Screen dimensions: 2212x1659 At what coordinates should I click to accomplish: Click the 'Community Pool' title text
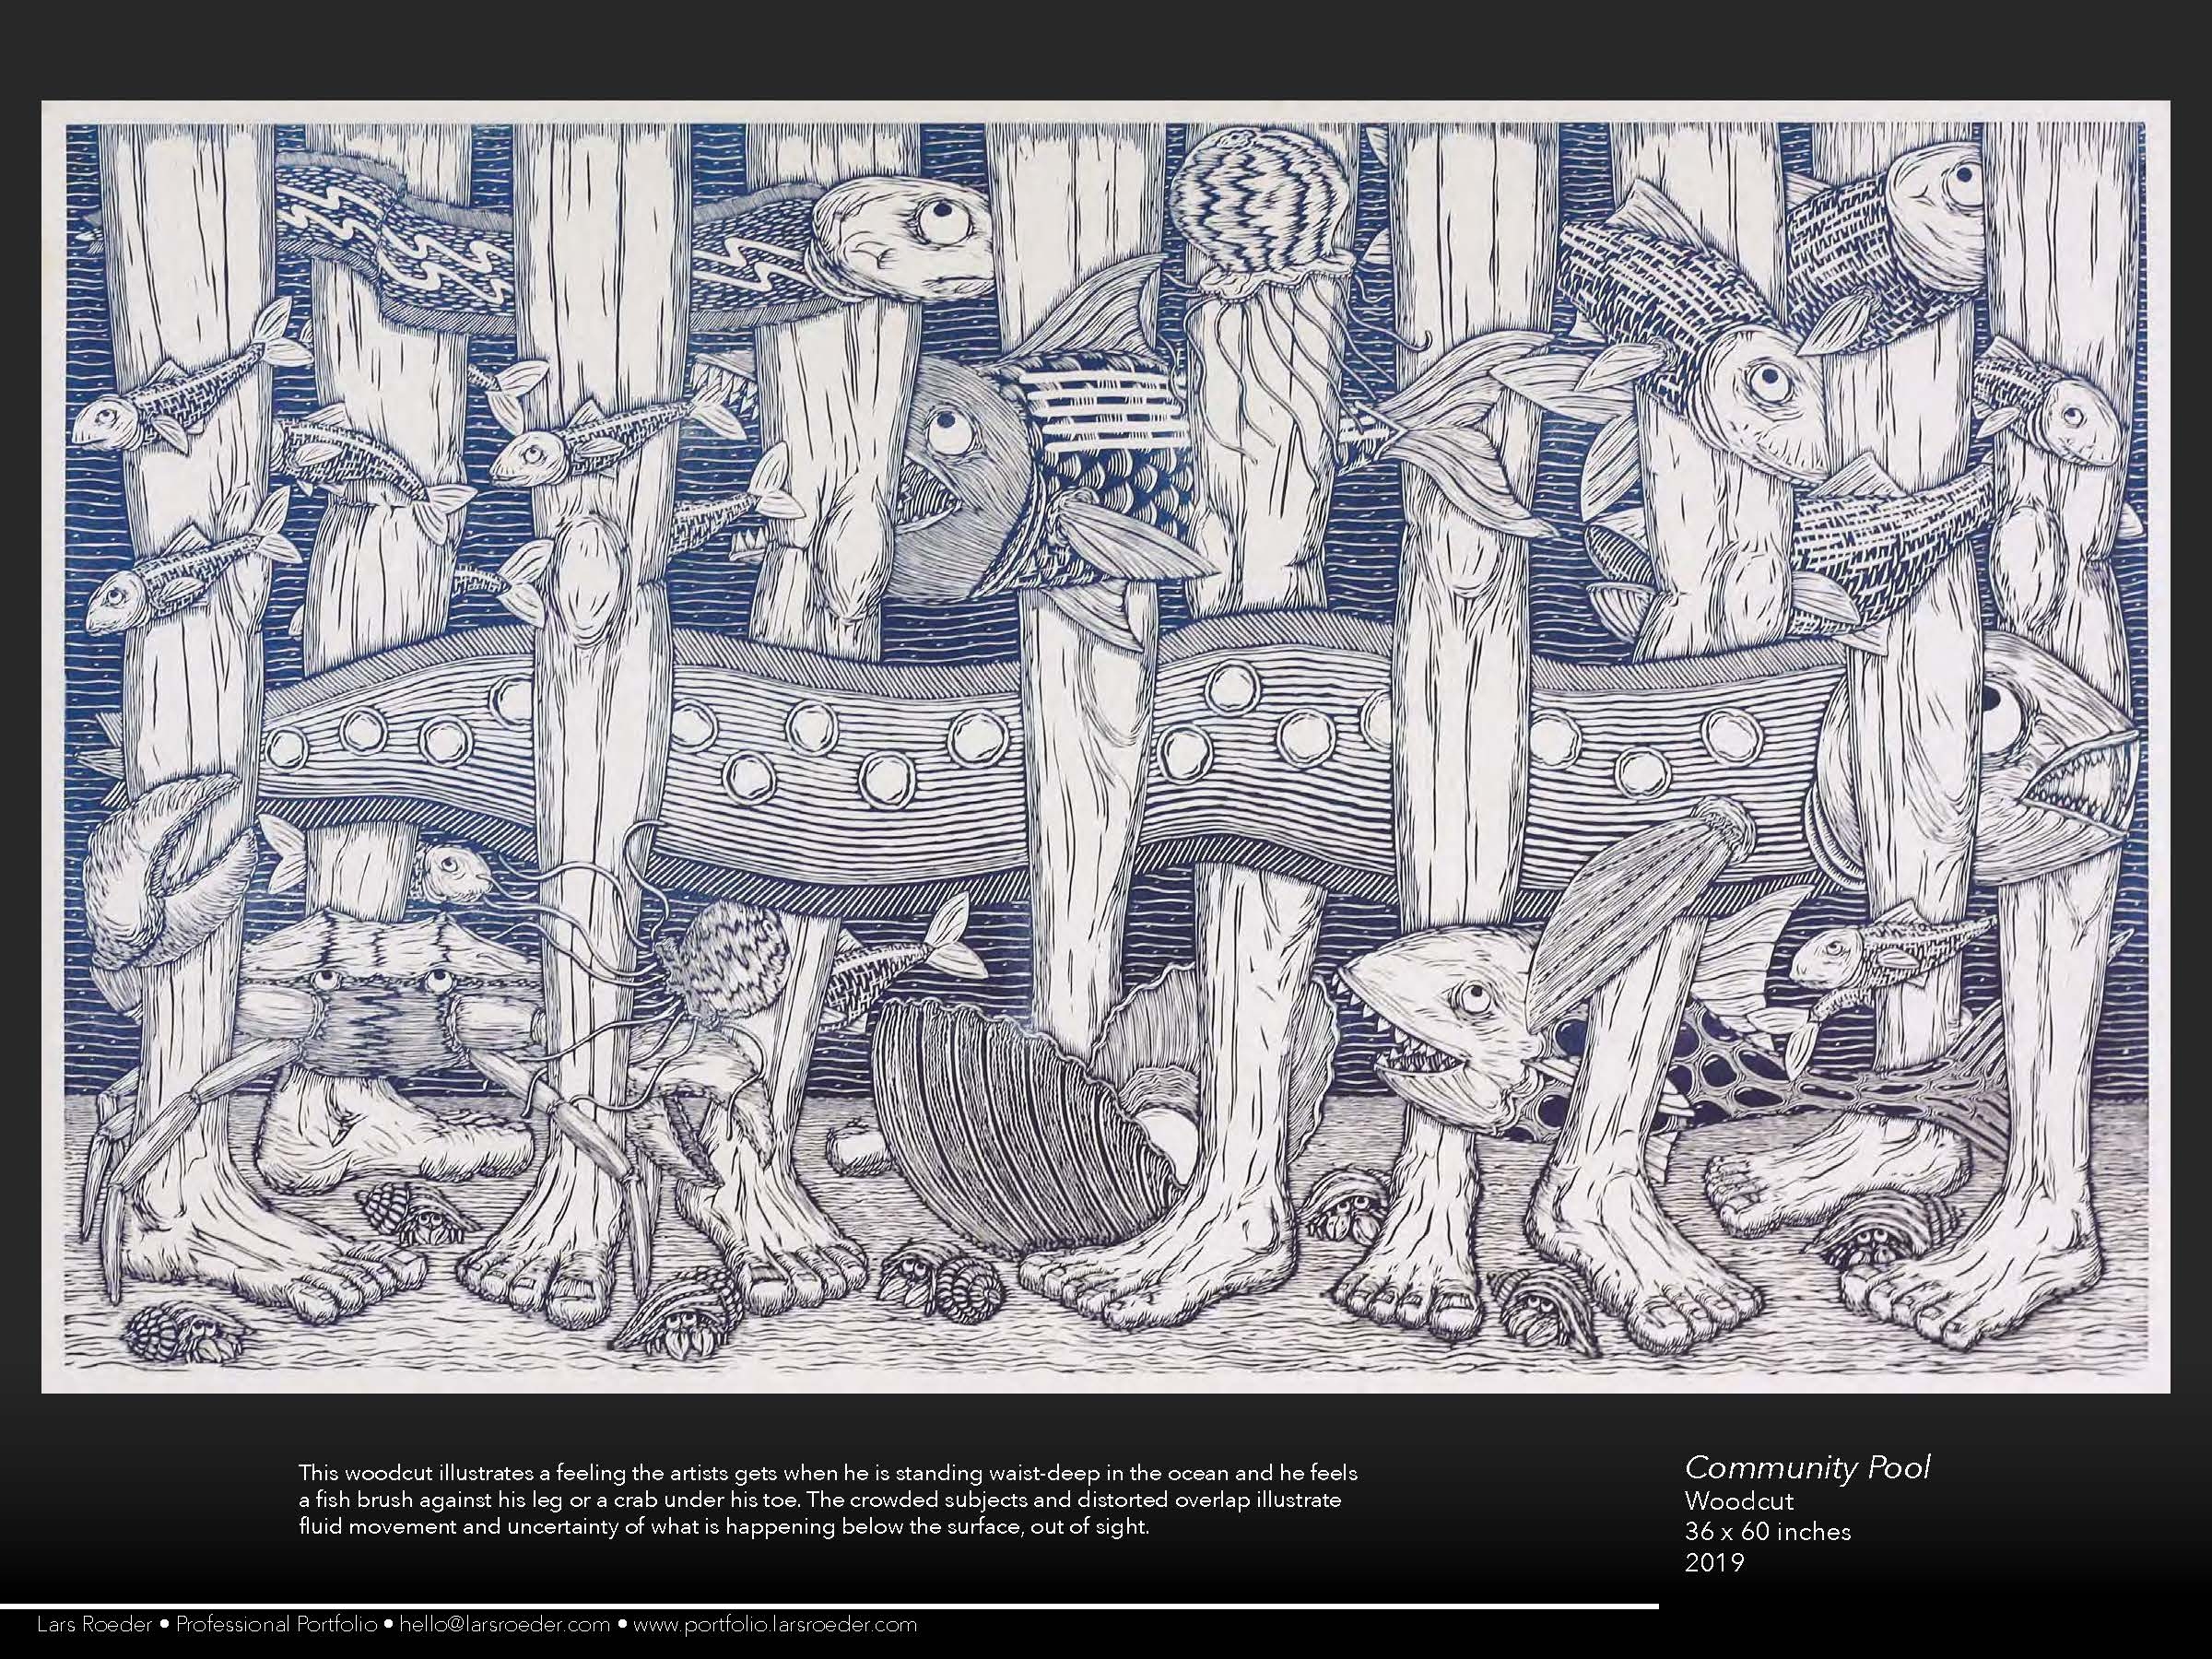(1807, 1469)
